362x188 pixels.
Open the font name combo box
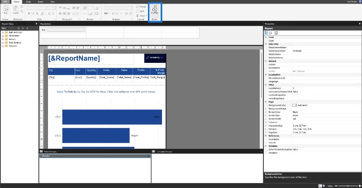37,8
